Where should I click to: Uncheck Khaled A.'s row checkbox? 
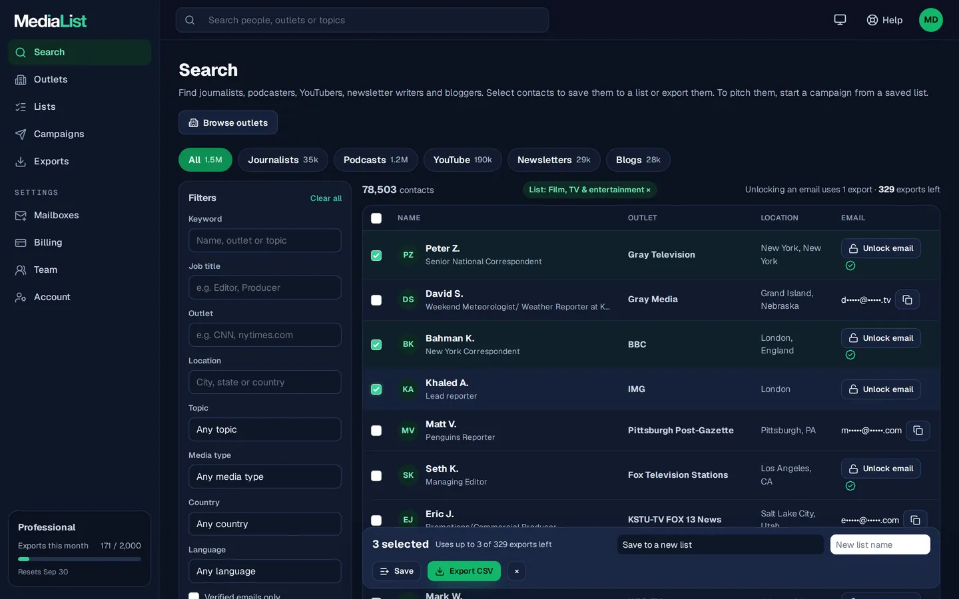[376, 389]
